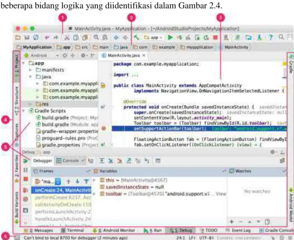Expand the 'this' variable node
This screenshot has height=240, width=294.
(95, 180)
